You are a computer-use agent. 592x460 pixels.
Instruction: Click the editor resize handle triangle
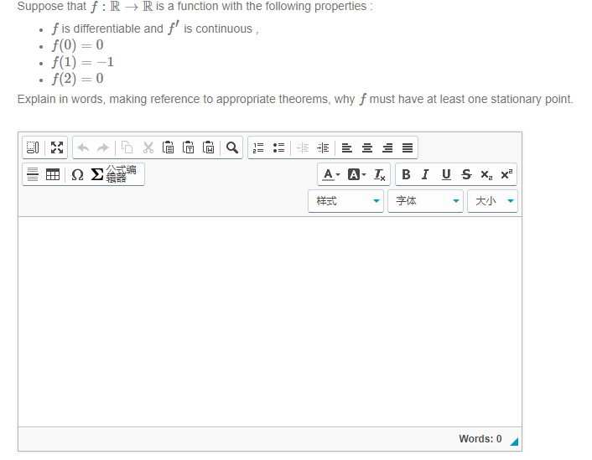[x=515, y=441]
